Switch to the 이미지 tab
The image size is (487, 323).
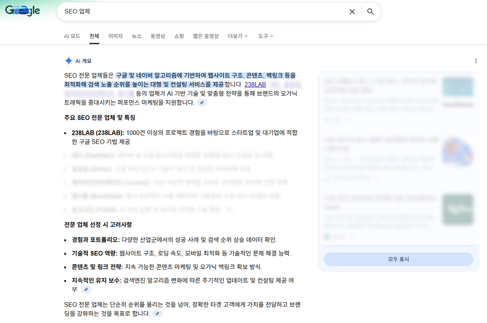point(115,36)
